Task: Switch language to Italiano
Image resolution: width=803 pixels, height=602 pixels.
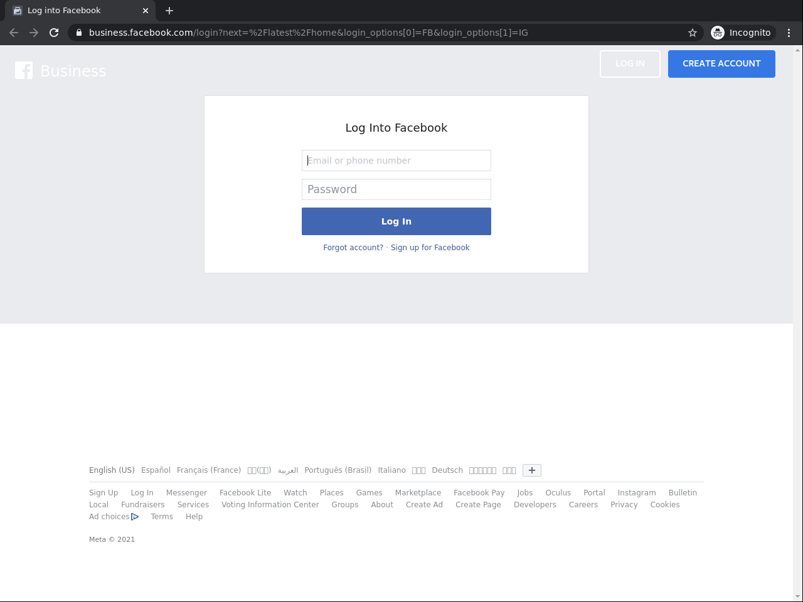Action: [x=391, y=470]
